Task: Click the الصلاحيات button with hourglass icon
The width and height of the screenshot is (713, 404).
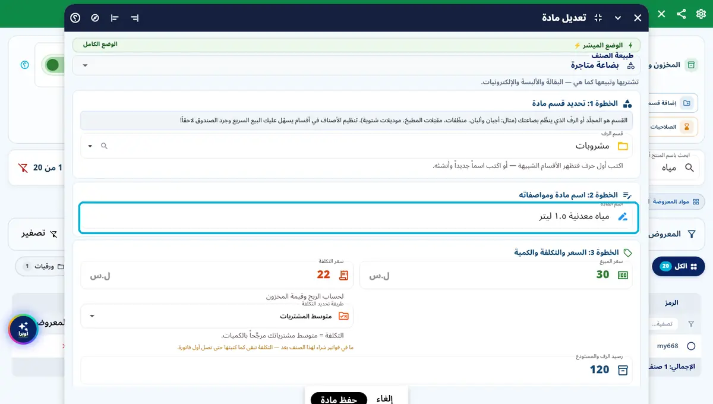Action: coord(674,127)
